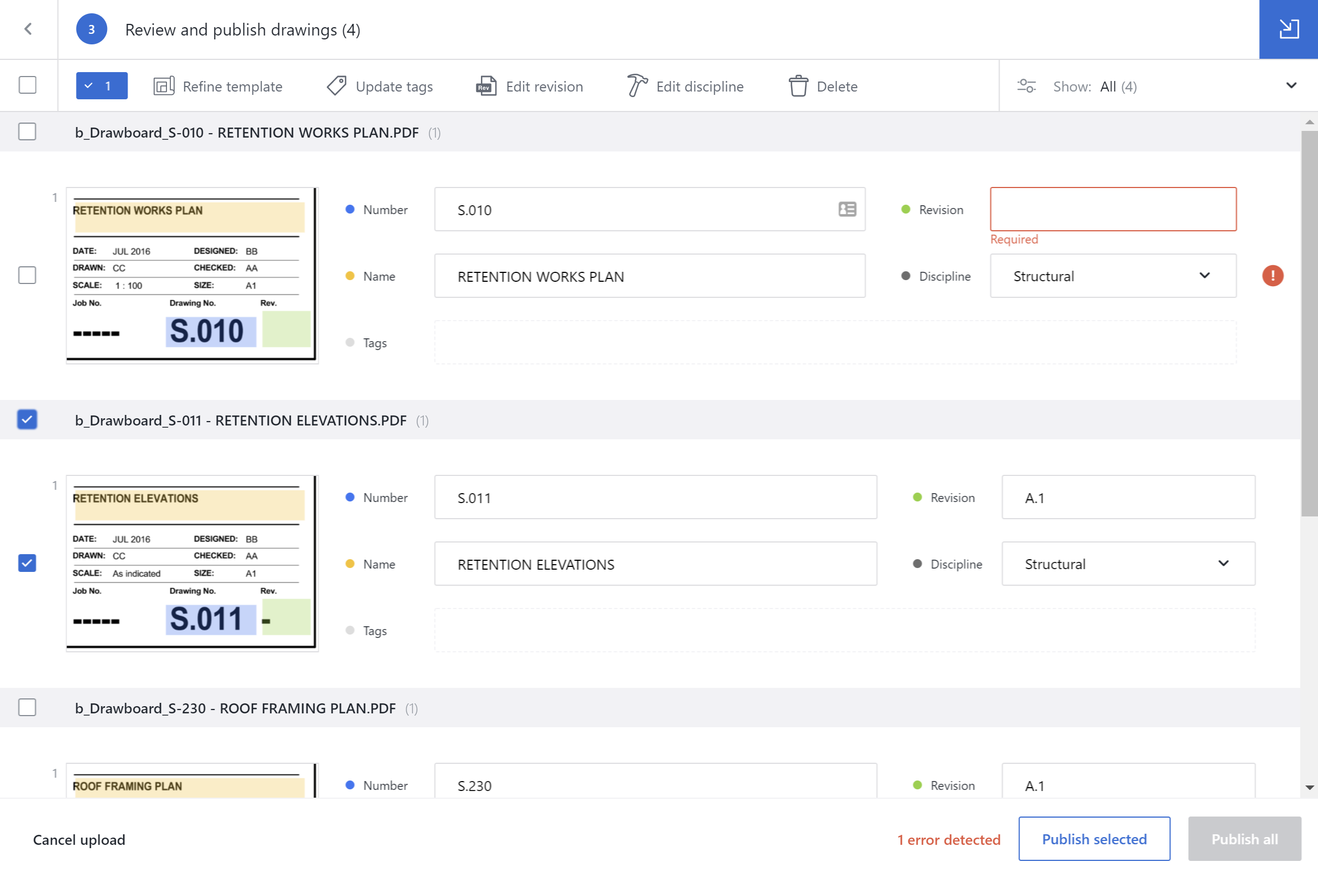Check the S-010 RETENTION WORKS PLAN.PDF file checkbox
Viewport: 1318px width, 877px height.
pos(27,132)
